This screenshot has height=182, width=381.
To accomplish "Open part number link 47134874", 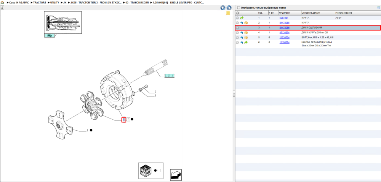I will pyautogui.click(x=284, y=32).
